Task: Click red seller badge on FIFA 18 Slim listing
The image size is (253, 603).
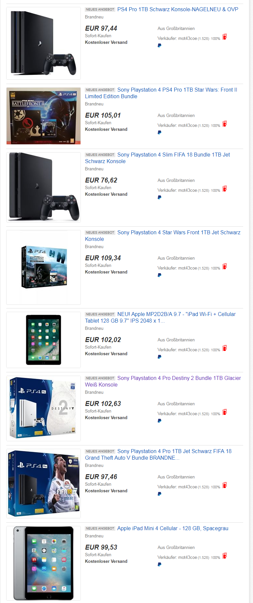Action: [225, 188]
